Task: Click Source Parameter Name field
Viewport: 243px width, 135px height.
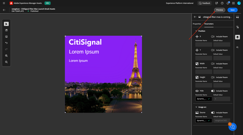Action: tap(204, 121)
